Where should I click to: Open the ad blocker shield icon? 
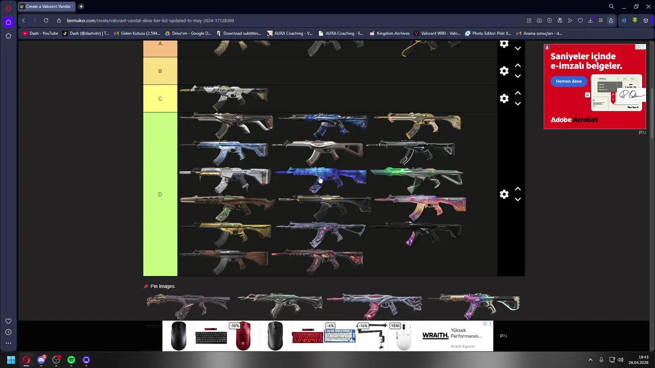pyautogui.click(x=550, y=20)
